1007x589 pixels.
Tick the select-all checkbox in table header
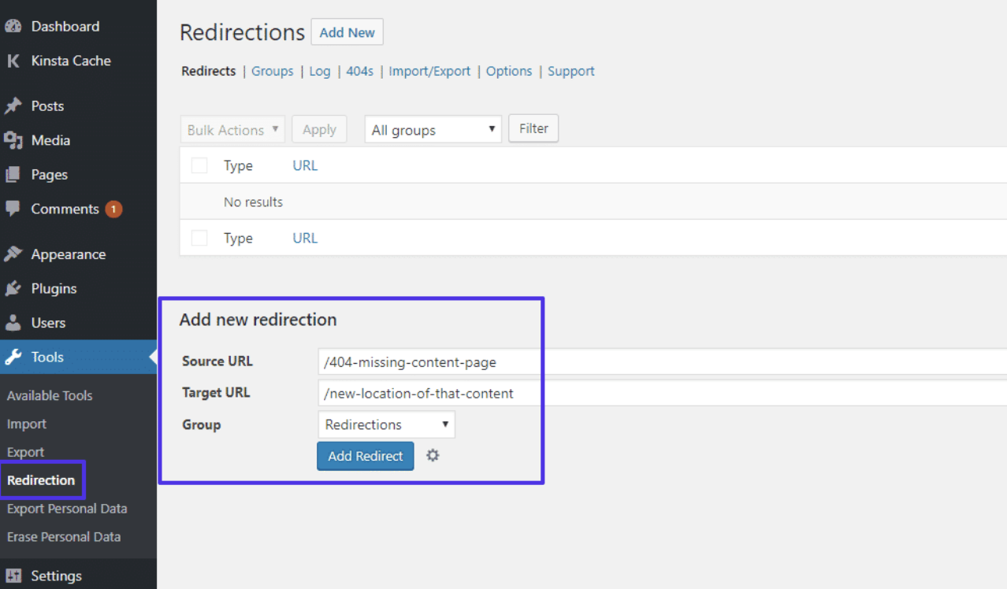coord(199,165)
